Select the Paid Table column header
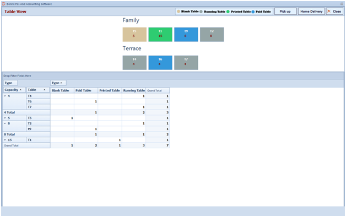The width and height of the screenshot is (346, 217). (86, 90)
